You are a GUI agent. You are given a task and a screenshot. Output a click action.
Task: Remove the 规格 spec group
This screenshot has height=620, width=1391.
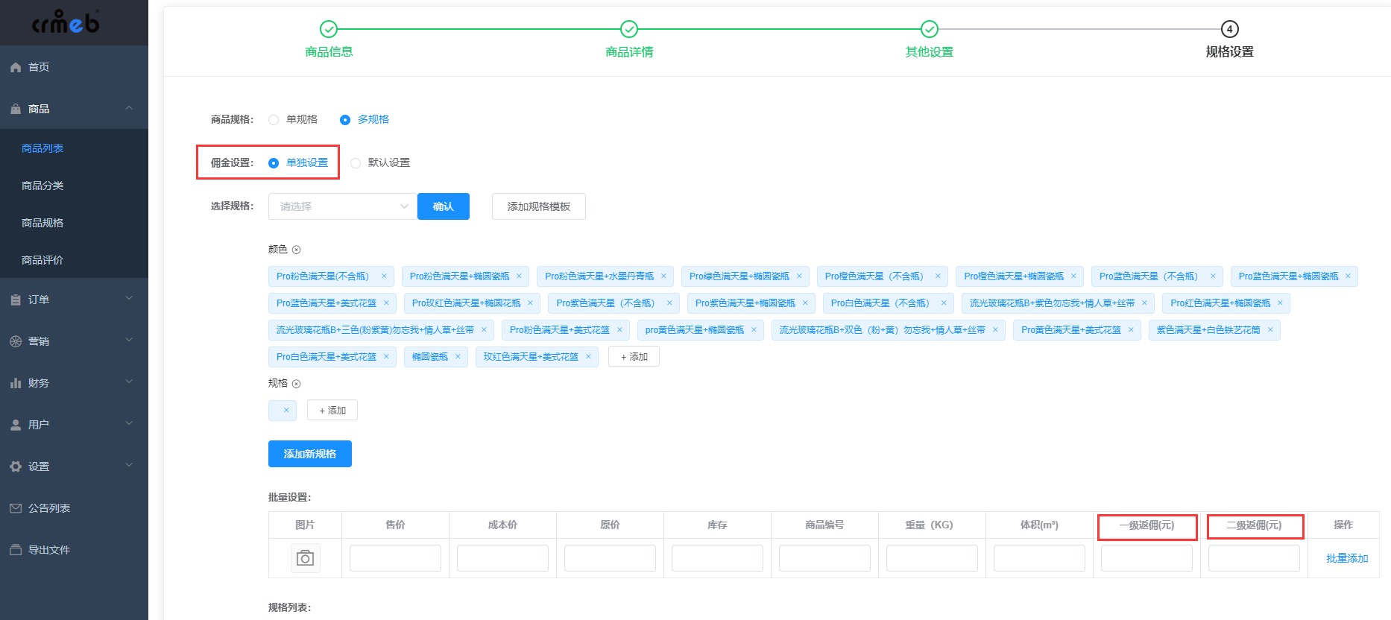(296, 384)
